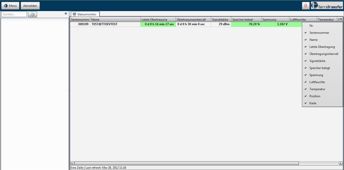Click the Abmelden button
This screenshot has height=170, width=344.
pyautogui.click(x=30, y=6)
